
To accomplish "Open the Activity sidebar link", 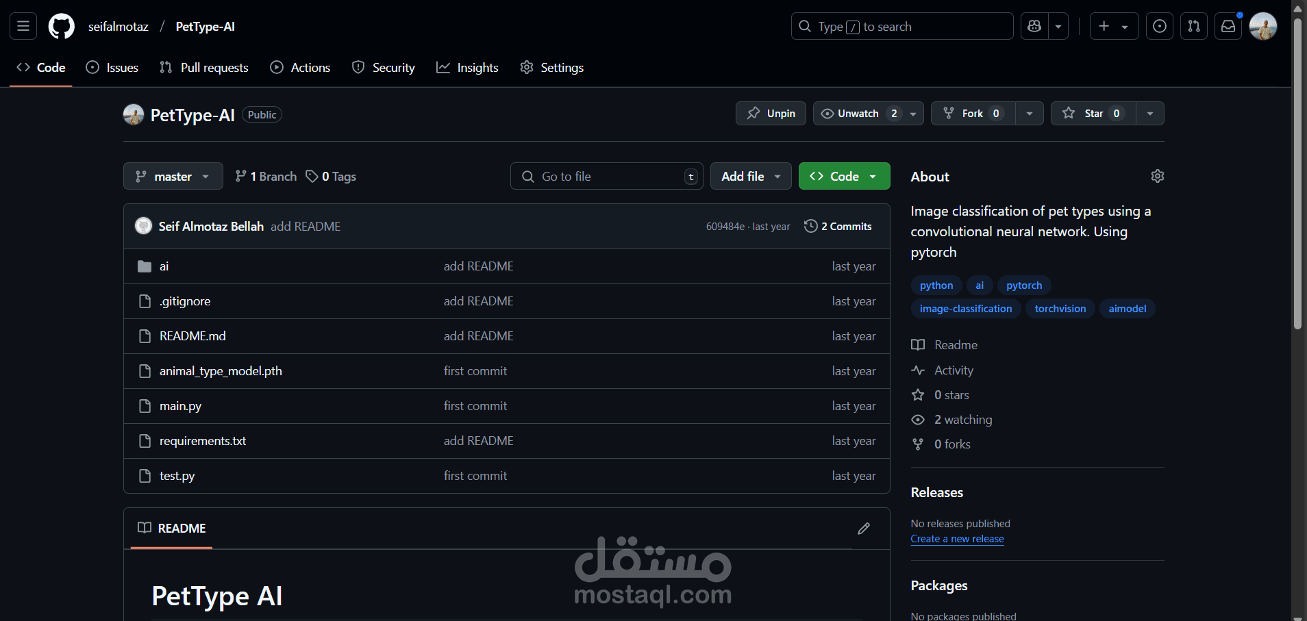I will [x=943, y=370].
